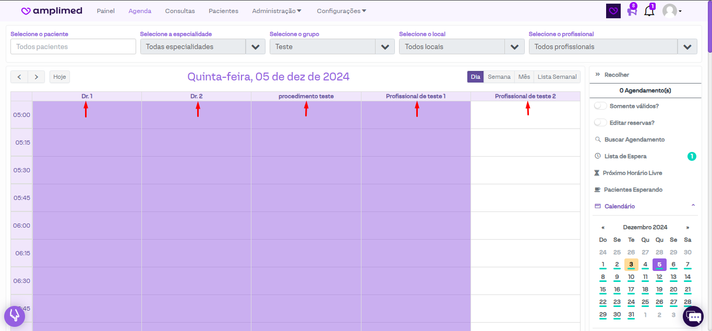Expand the grupo dropdown showing Teste

[x=384, y=46]
